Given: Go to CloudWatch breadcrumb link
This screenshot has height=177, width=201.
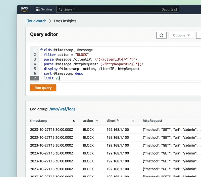Looking at the screenshot, I should [x=36, y=21].
